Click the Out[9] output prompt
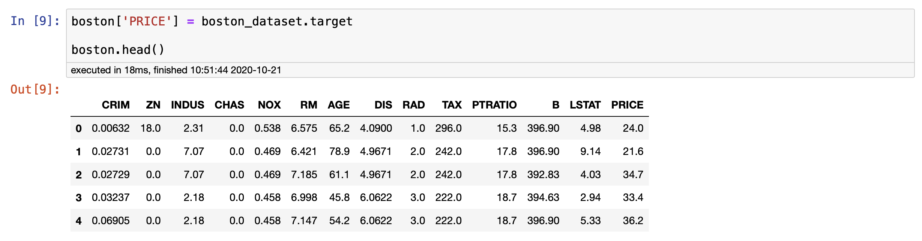This screenshot has width=922, height=241. tap(35, 89)
